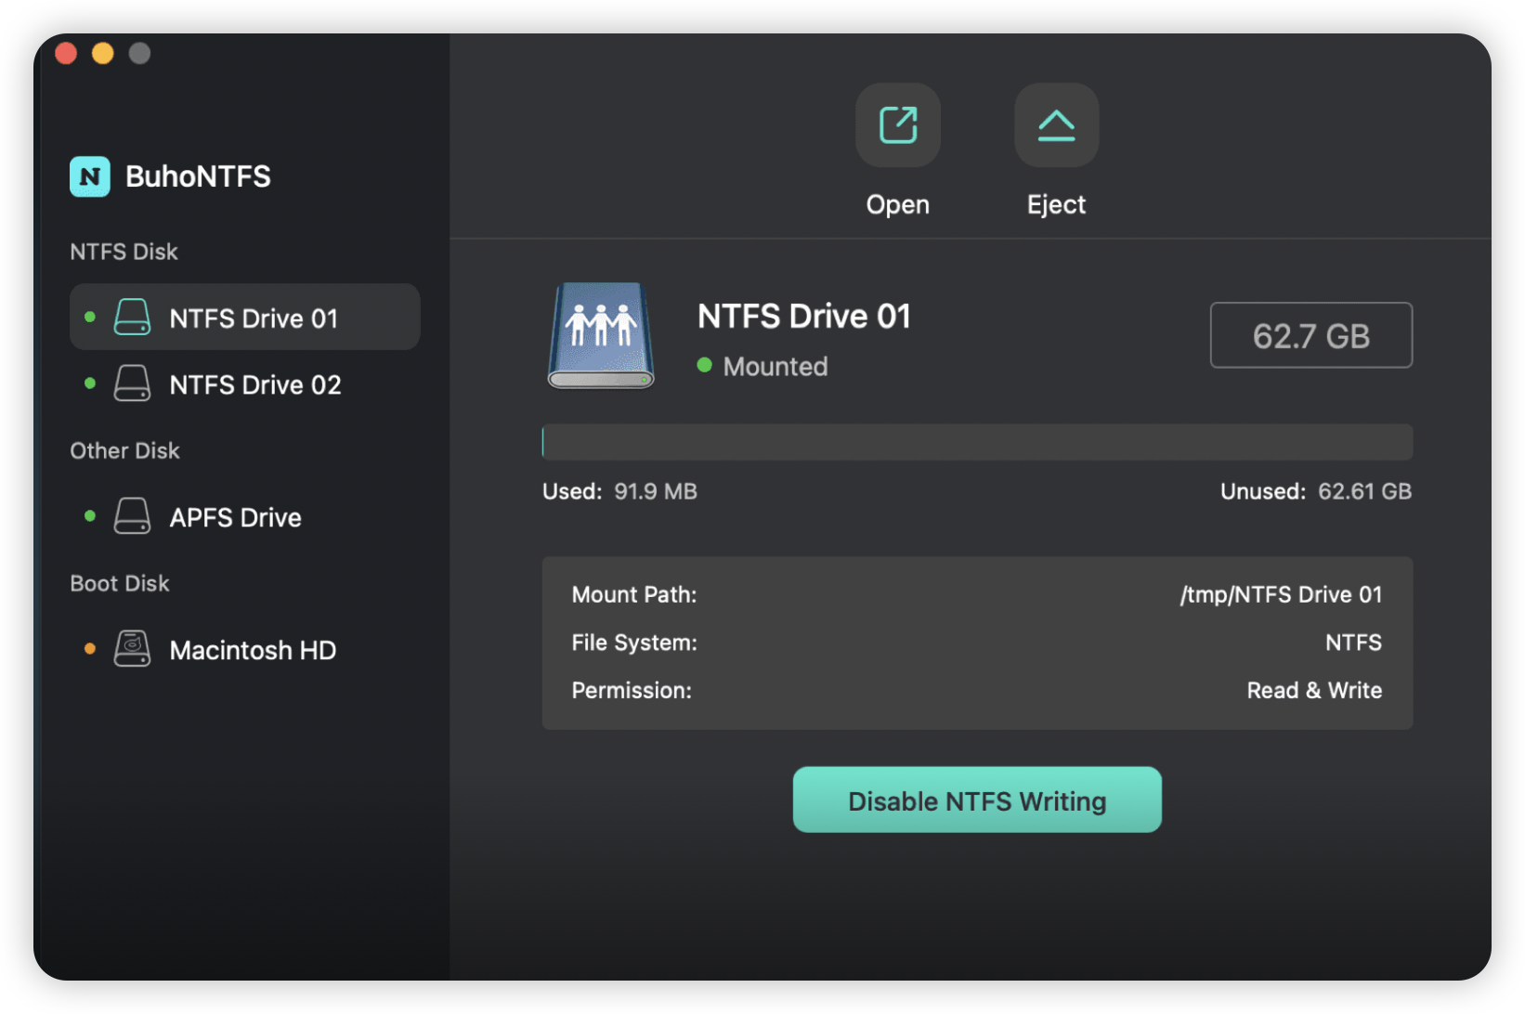Click the Read & Write permission value
The height and width of the screenshot is (1014, 1525).
(1314, 691)
